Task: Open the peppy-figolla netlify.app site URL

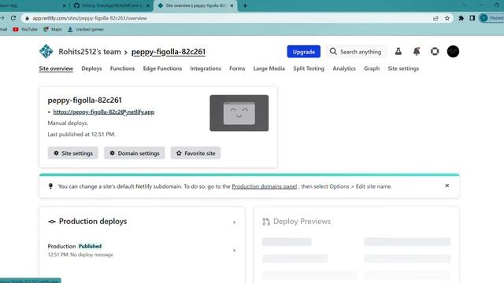Action: pyautogui.click(x=103, y=112)
